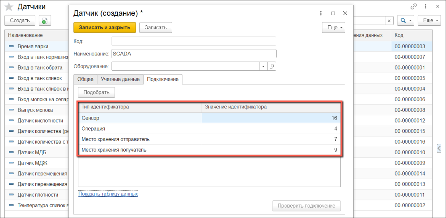Expand the collapsed right side panel arrow
The height and width of the screenshot is (218, 446).
coord(440,148)
